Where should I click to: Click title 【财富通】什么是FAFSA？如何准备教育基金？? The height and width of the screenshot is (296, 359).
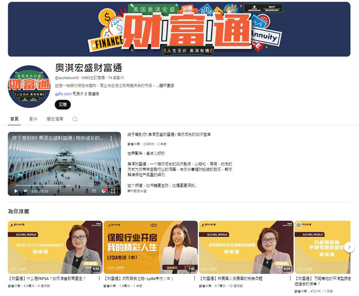point(47,279)
